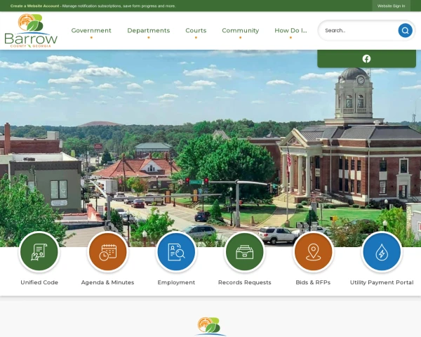The height and width of the screenshot is (337, 421).
Task: Open the Unified Code scroll icon
Action: [x=39, y=252]
